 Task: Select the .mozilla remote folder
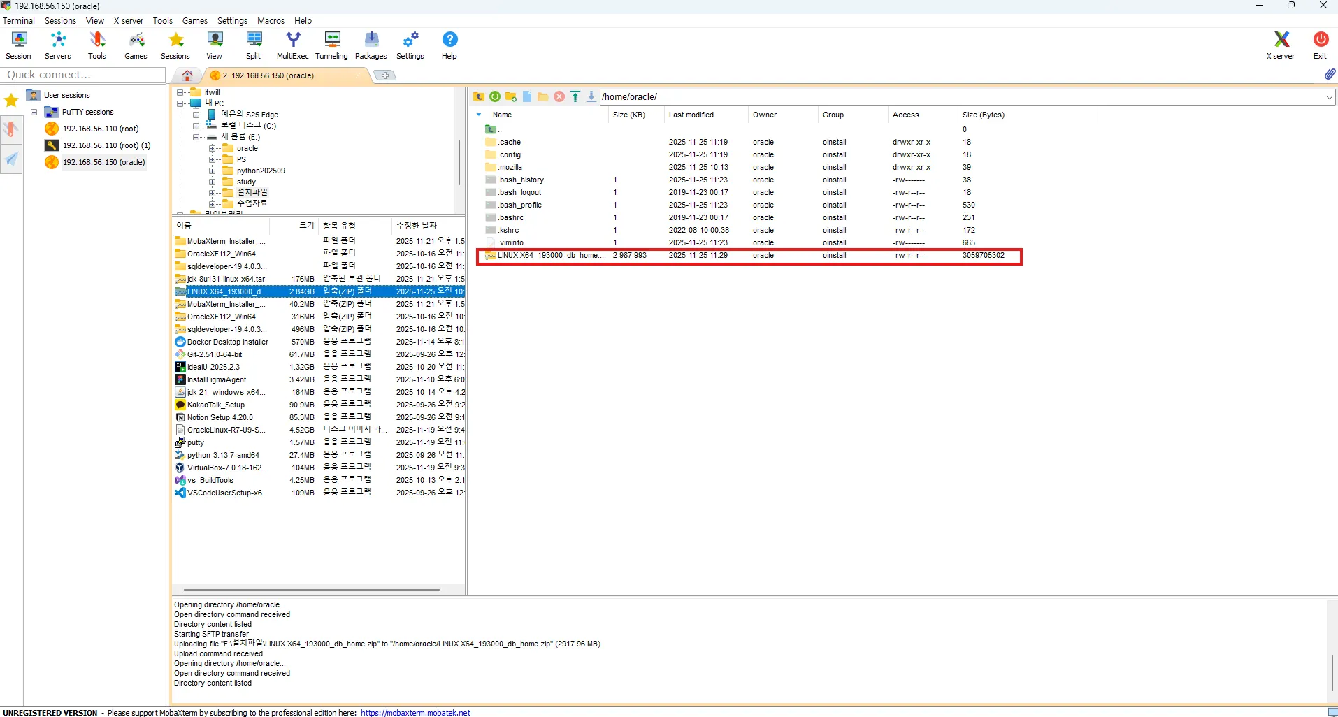pos(510,168)
